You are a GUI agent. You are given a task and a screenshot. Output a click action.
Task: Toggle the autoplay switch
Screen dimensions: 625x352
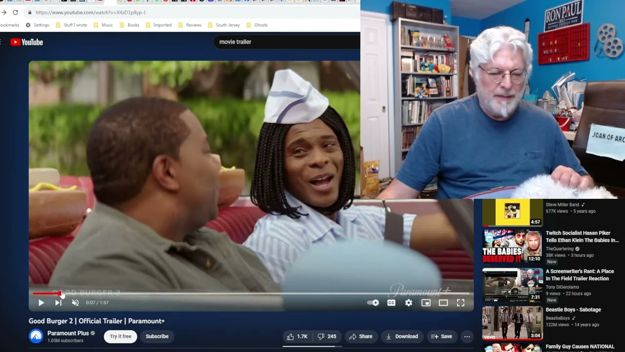coord(373,303)
